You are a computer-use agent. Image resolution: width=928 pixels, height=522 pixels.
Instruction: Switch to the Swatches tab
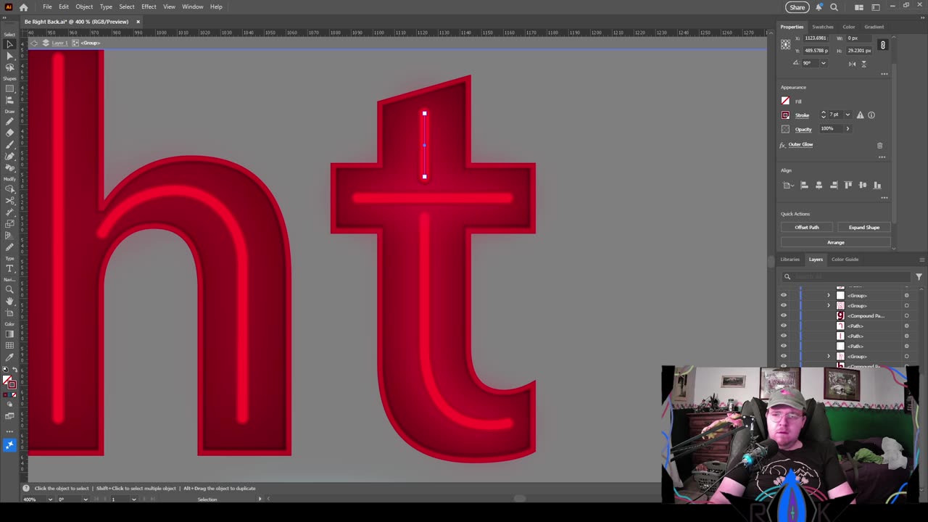[x=822, y=27]
